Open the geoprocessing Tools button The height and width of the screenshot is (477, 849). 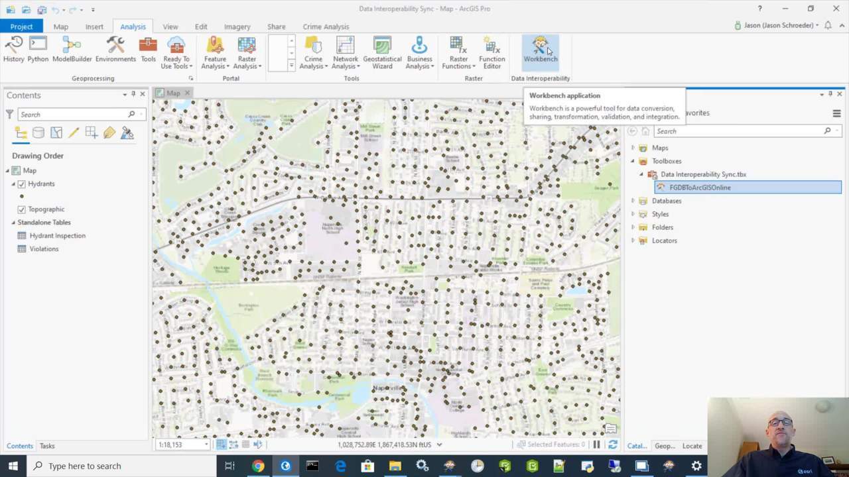pyautogui.click(x=148, y=50)
